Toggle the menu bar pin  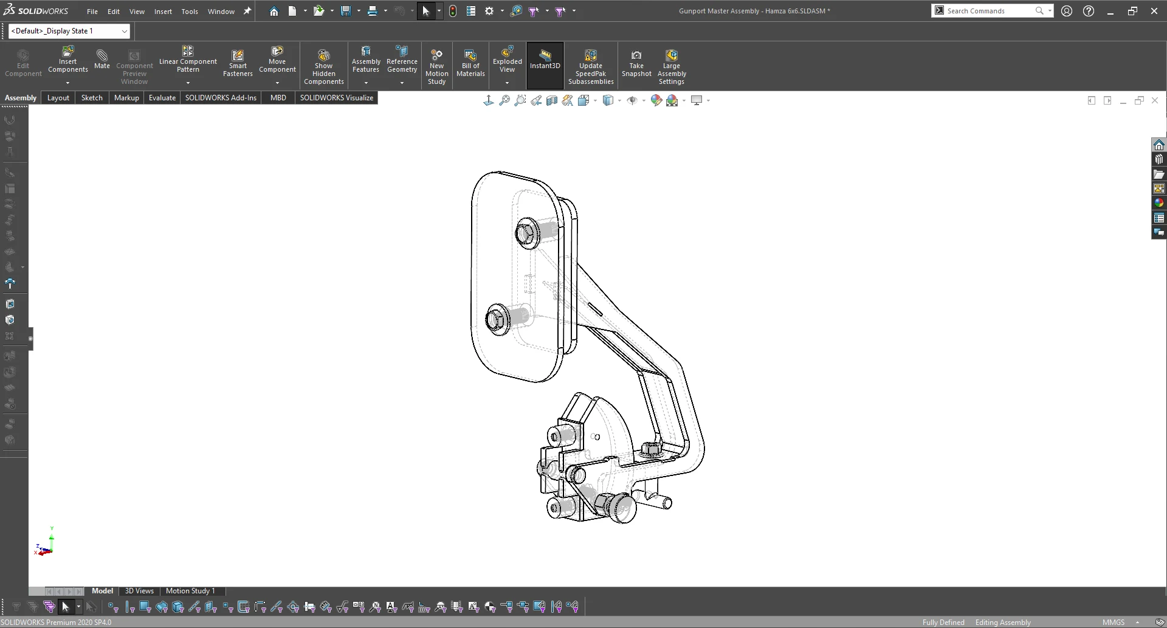coord(247,11)
